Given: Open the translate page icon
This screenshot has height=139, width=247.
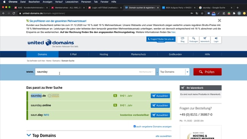Looking at the screenshot, I should click(x=197, y=13).
